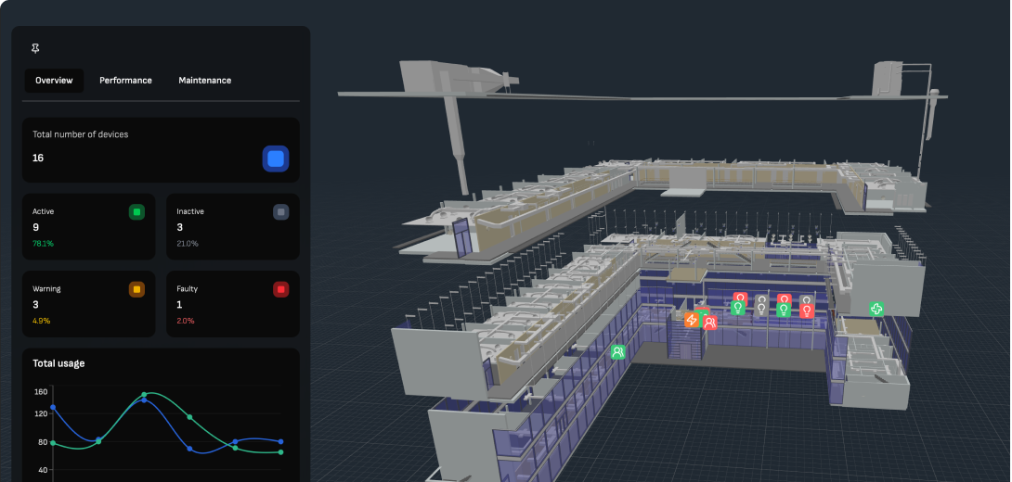The width and height of the screenshot is (1012, 482).
Task: Click the 78.1% Active percentage
Action: click(44, 244)
